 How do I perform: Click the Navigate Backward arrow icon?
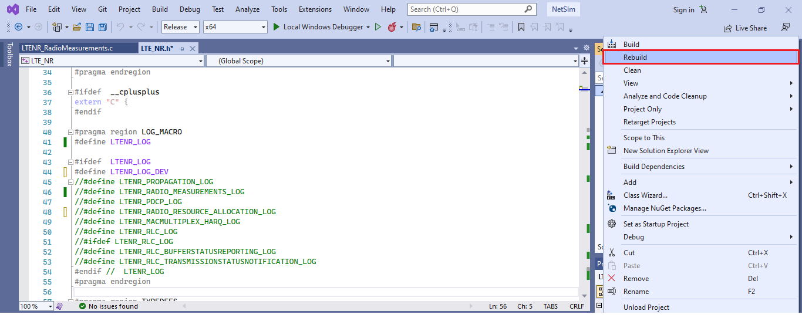point(18,27)
